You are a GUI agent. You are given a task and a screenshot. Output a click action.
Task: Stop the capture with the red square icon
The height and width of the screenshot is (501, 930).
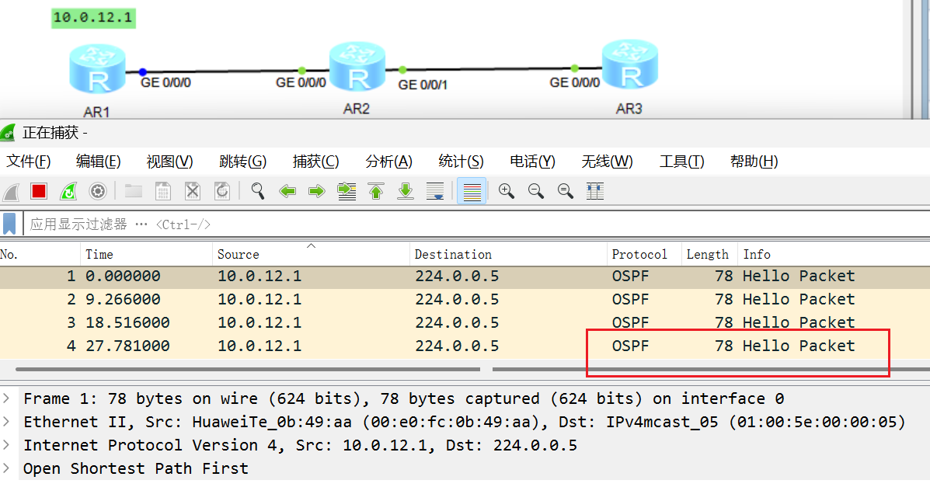[39, 191]
